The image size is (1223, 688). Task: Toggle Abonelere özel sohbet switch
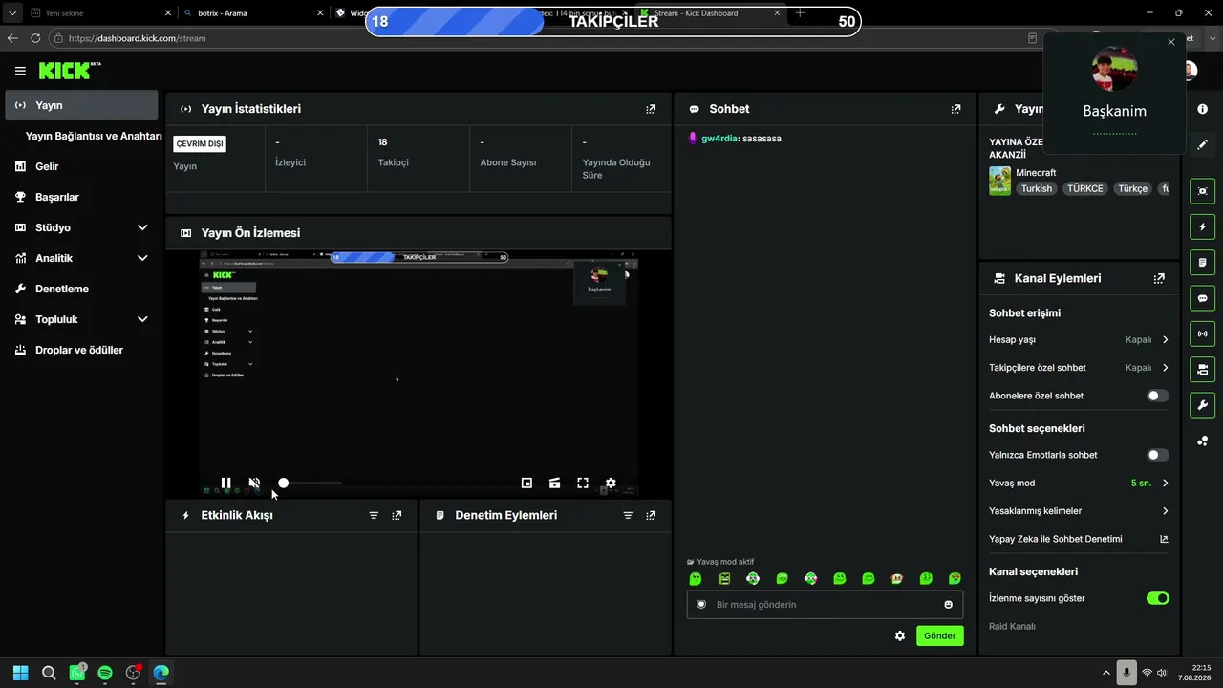(1158, 396)
